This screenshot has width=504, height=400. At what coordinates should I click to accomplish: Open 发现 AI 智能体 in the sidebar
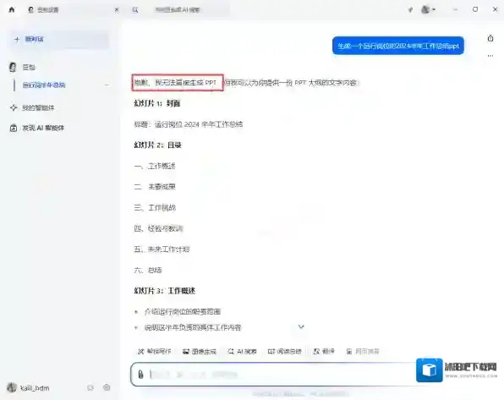[43, 128]
